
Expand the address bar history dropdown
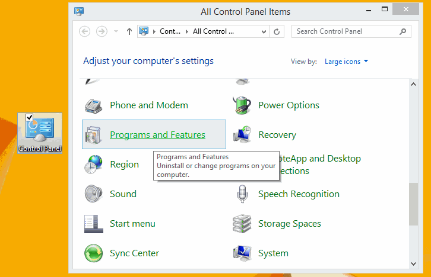coord(264,32)
